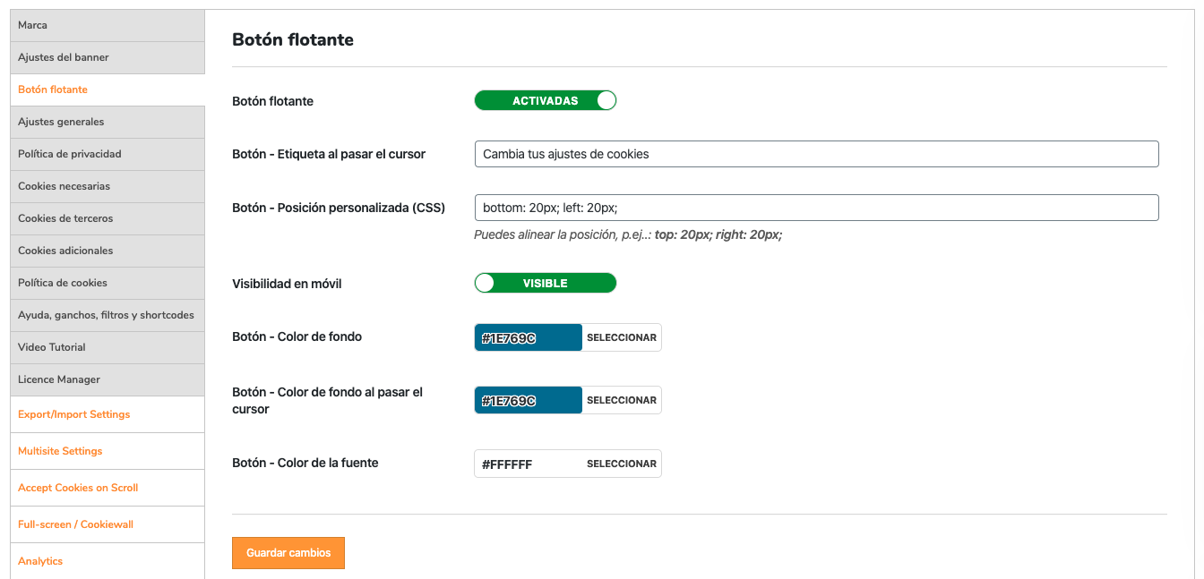Click the hover background color swatch

tap(529, 400)
